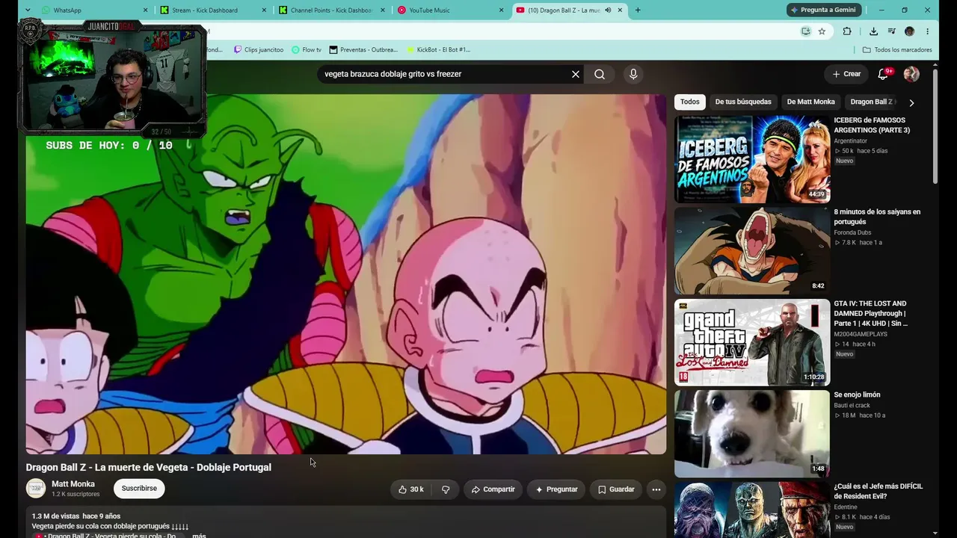Viewport: 957px width, 538px height.
Task: Open a new browser tab
Action: click(x=638, y=10)
